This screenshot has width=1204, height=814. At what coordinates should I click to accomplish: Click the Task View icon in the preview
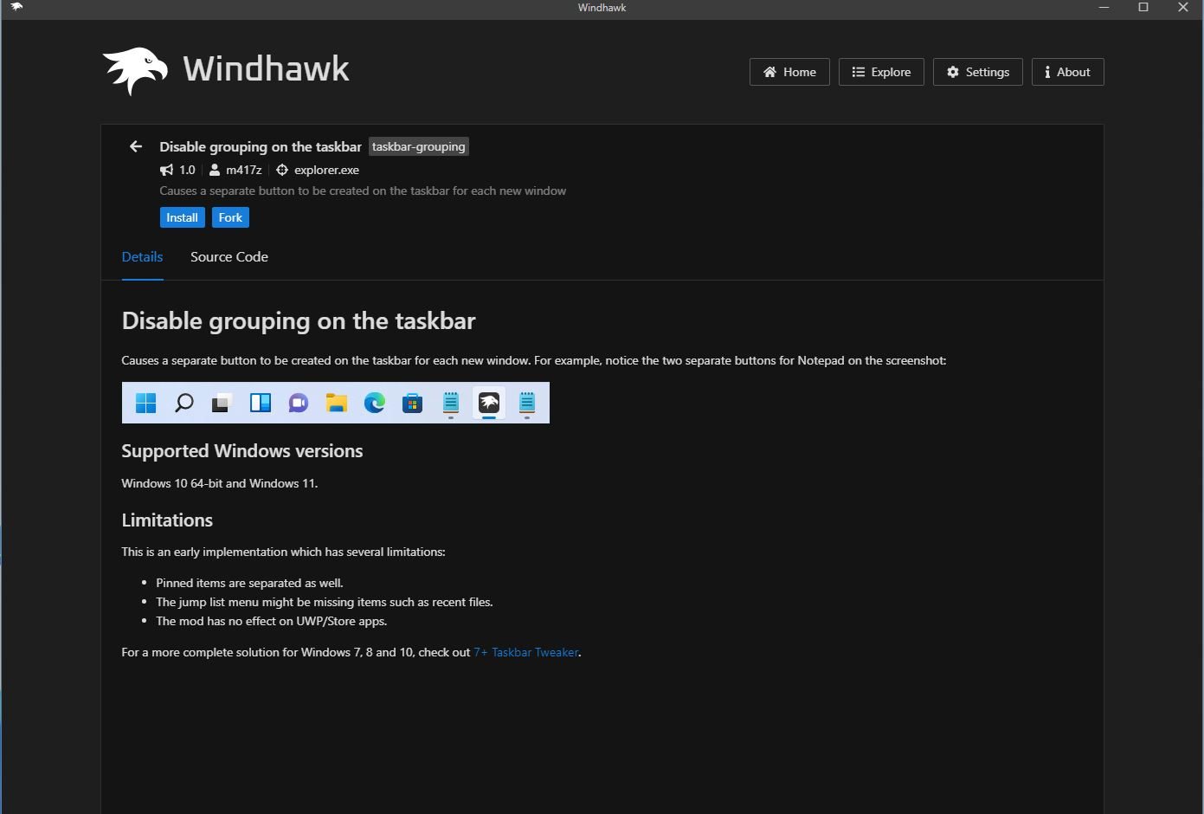pyautogui.click(x=222, y=403)
